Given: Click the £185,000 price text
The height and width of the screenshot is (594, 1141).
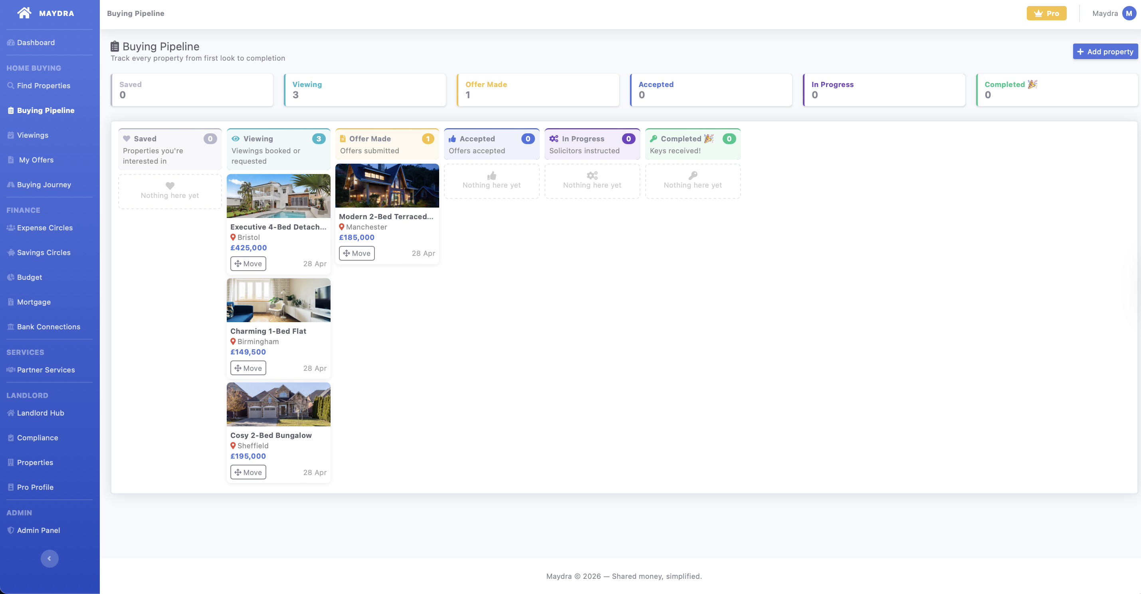Looking at the screenshot, I should click(x=357, y=238).
